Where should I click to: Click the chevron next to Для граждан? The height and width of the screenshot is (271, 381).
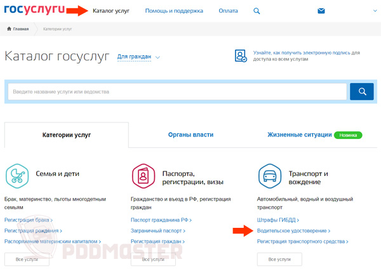(157, 58)
